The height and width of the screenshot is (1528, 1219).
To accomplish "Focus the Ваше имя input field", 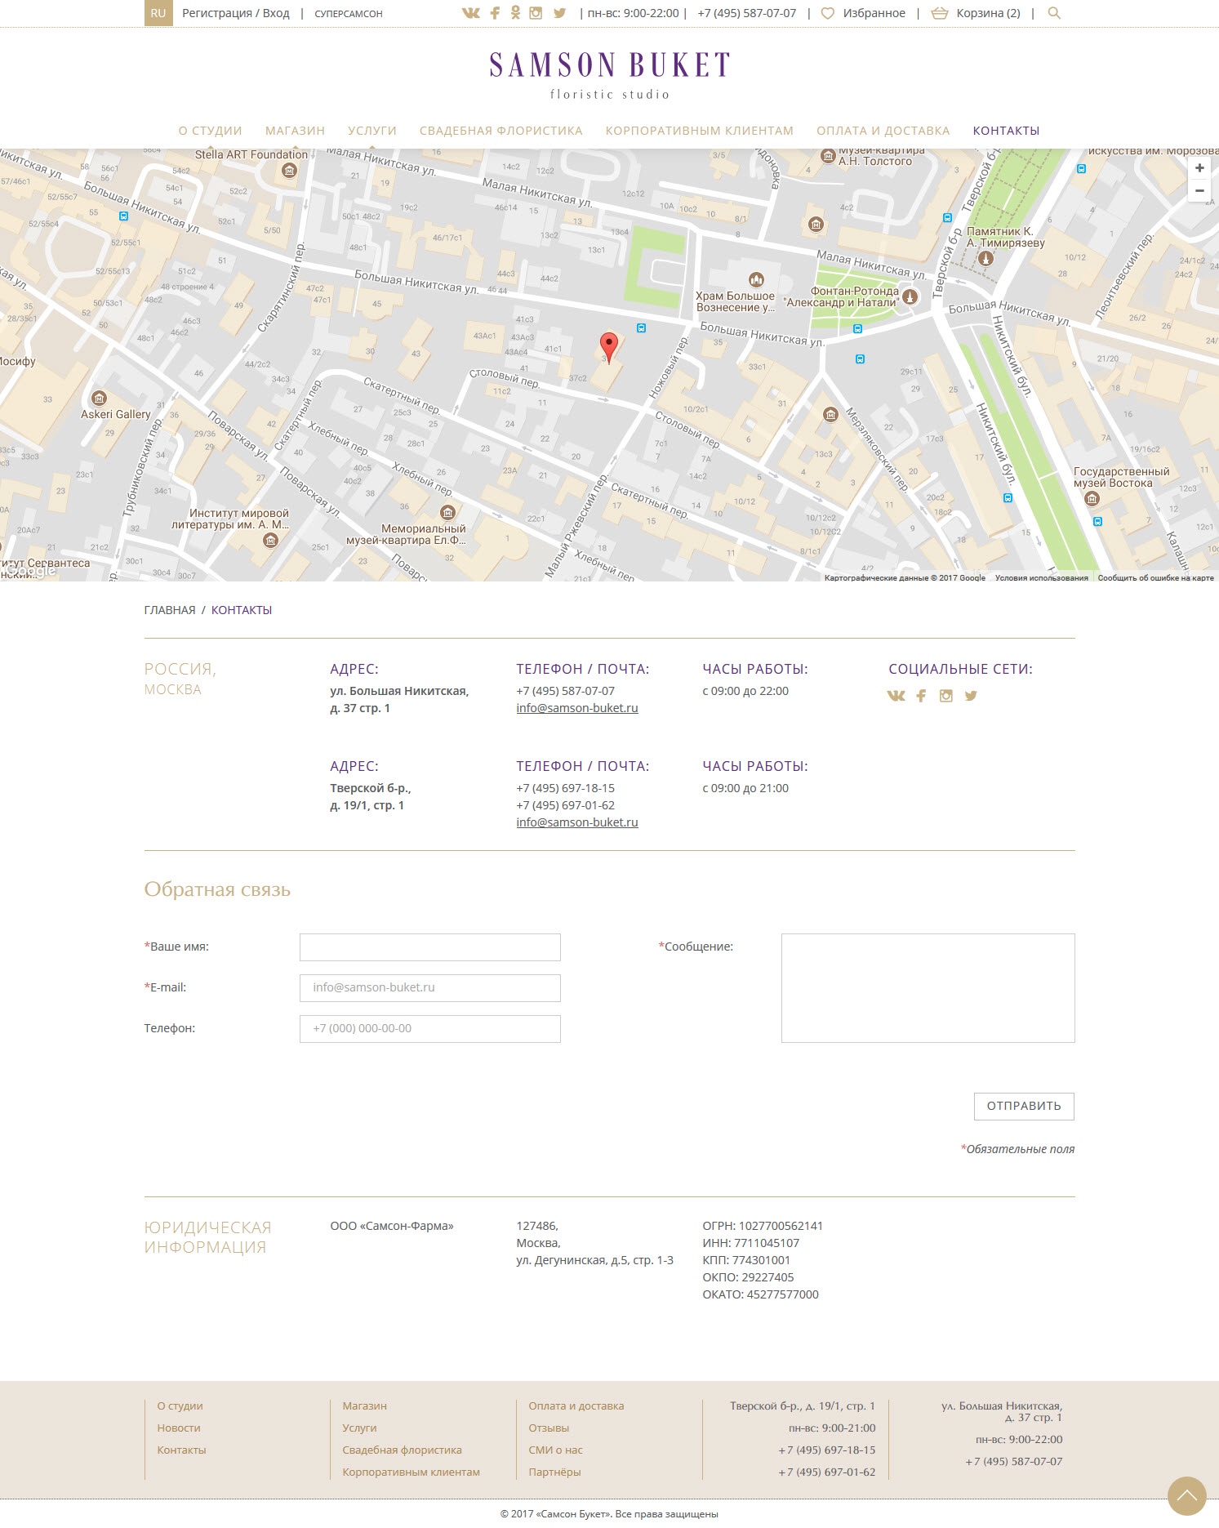I will coord(429,947).
